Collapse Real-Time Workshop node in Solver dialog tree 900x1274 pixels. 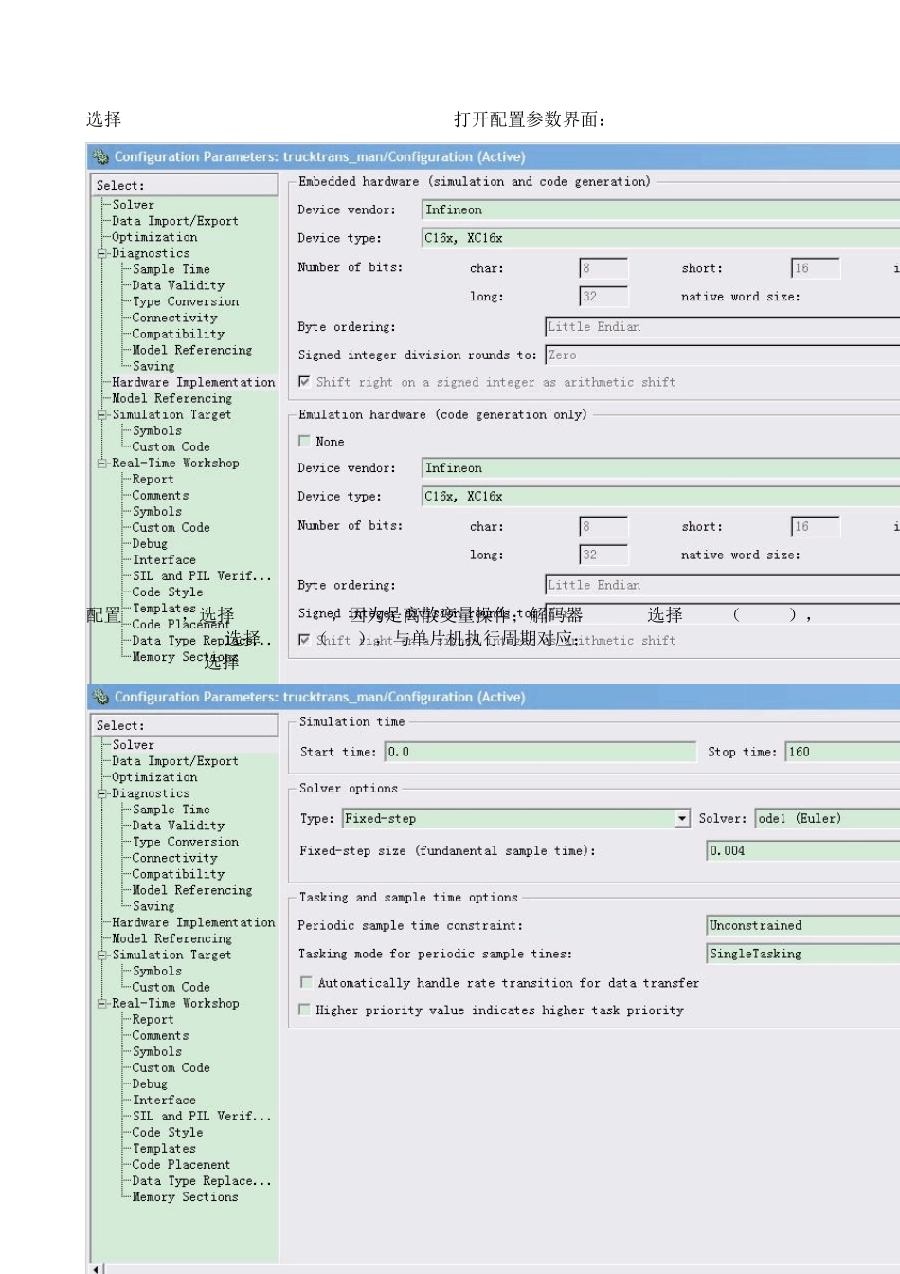101,1003
